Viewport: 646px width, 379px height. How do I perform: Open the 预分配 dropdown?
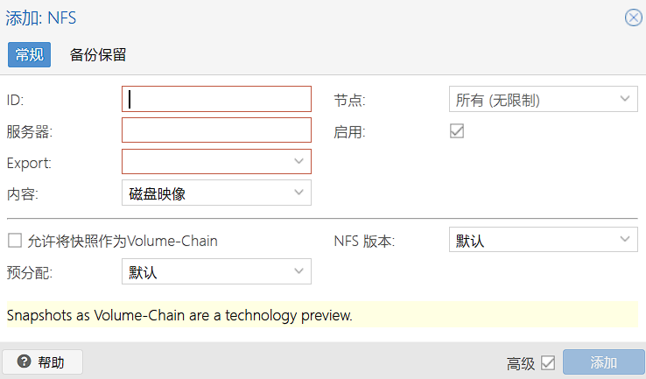click(299, 271)
